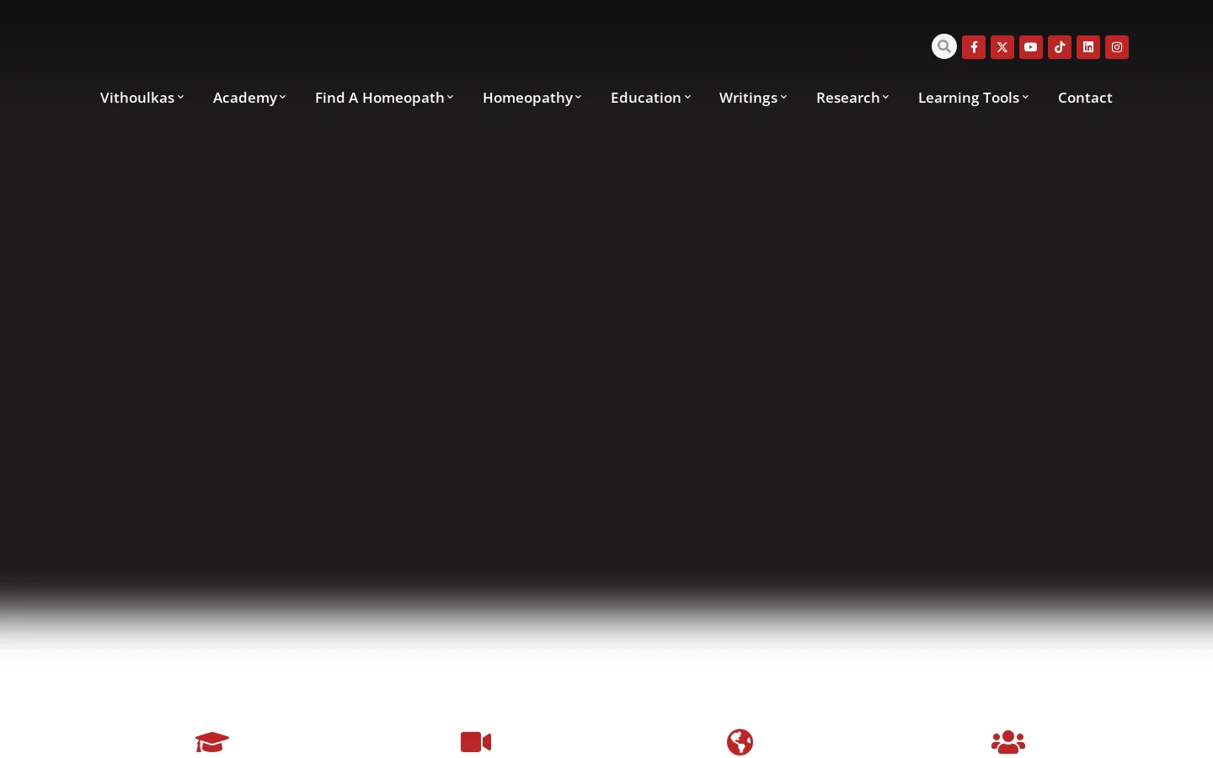Expand the Vithoulkas menu chevron
The height and width of the screenshot is (758, 1213).
click(x=180, y=98)
